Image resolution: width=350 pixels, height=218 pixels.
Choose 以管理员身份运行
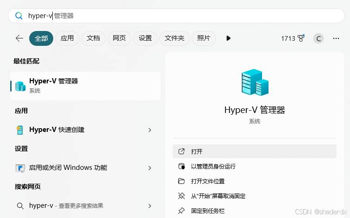point(255,167)
